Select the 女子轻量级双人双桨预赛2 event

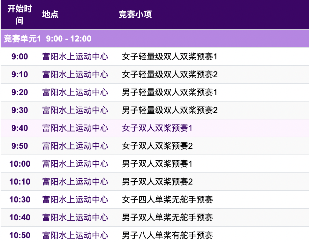[x=169, y=74]
